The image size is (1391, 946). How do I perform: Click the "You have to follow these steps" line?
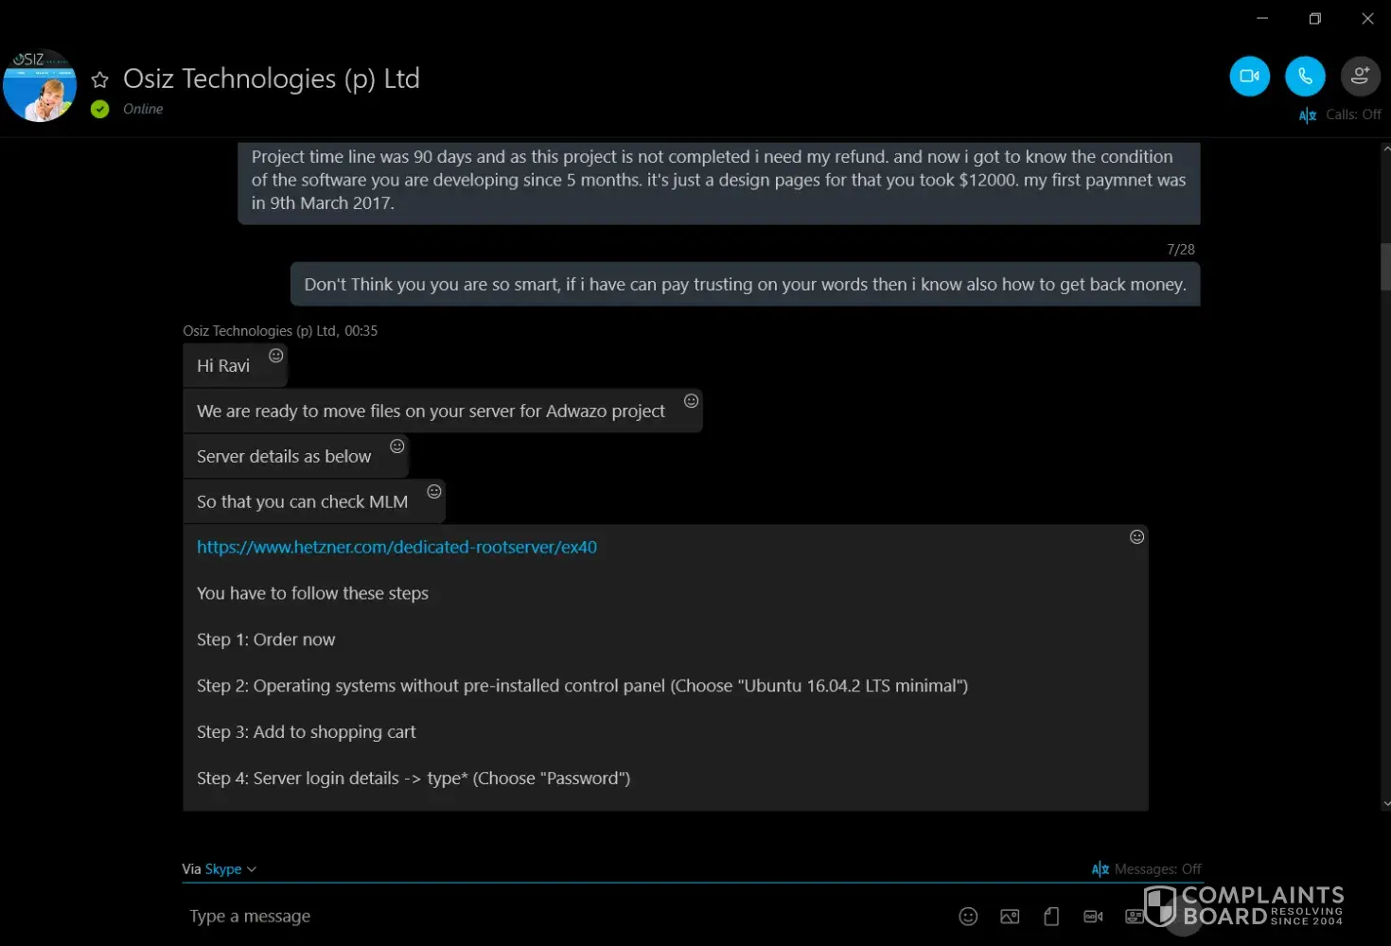(x=312, y=593)
